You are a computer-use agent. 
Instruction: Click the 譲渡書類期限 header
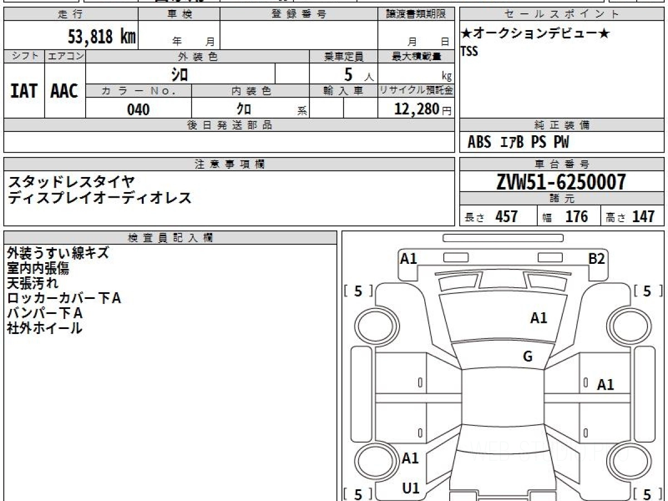coord(416,14)
